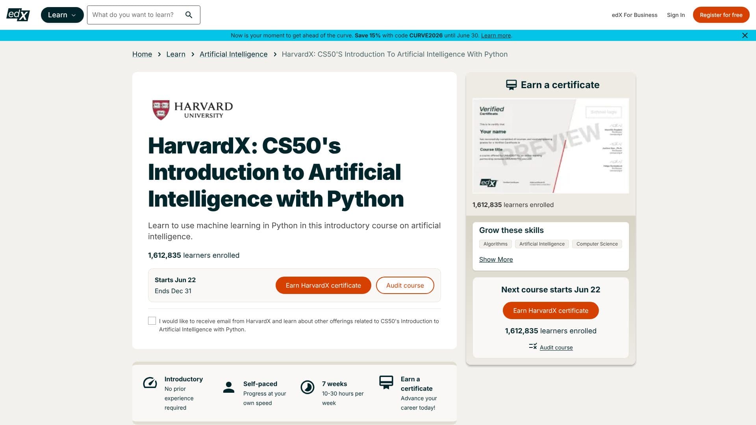Click Earn HarvardX certificate in main card
Screen dimensions: 756x425
[323, 285]
